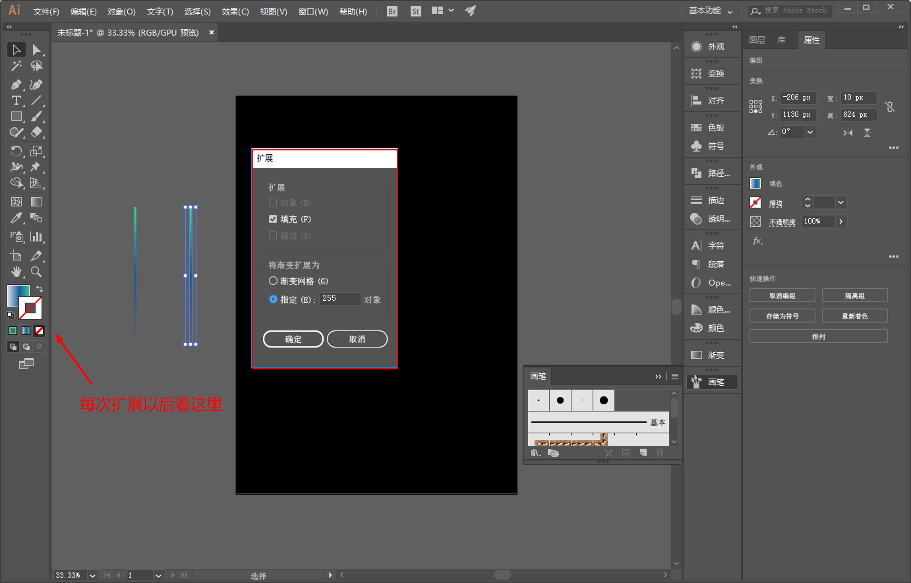
Task: Open the 33.33% zoom level dropdown
Action: [92, 575]
